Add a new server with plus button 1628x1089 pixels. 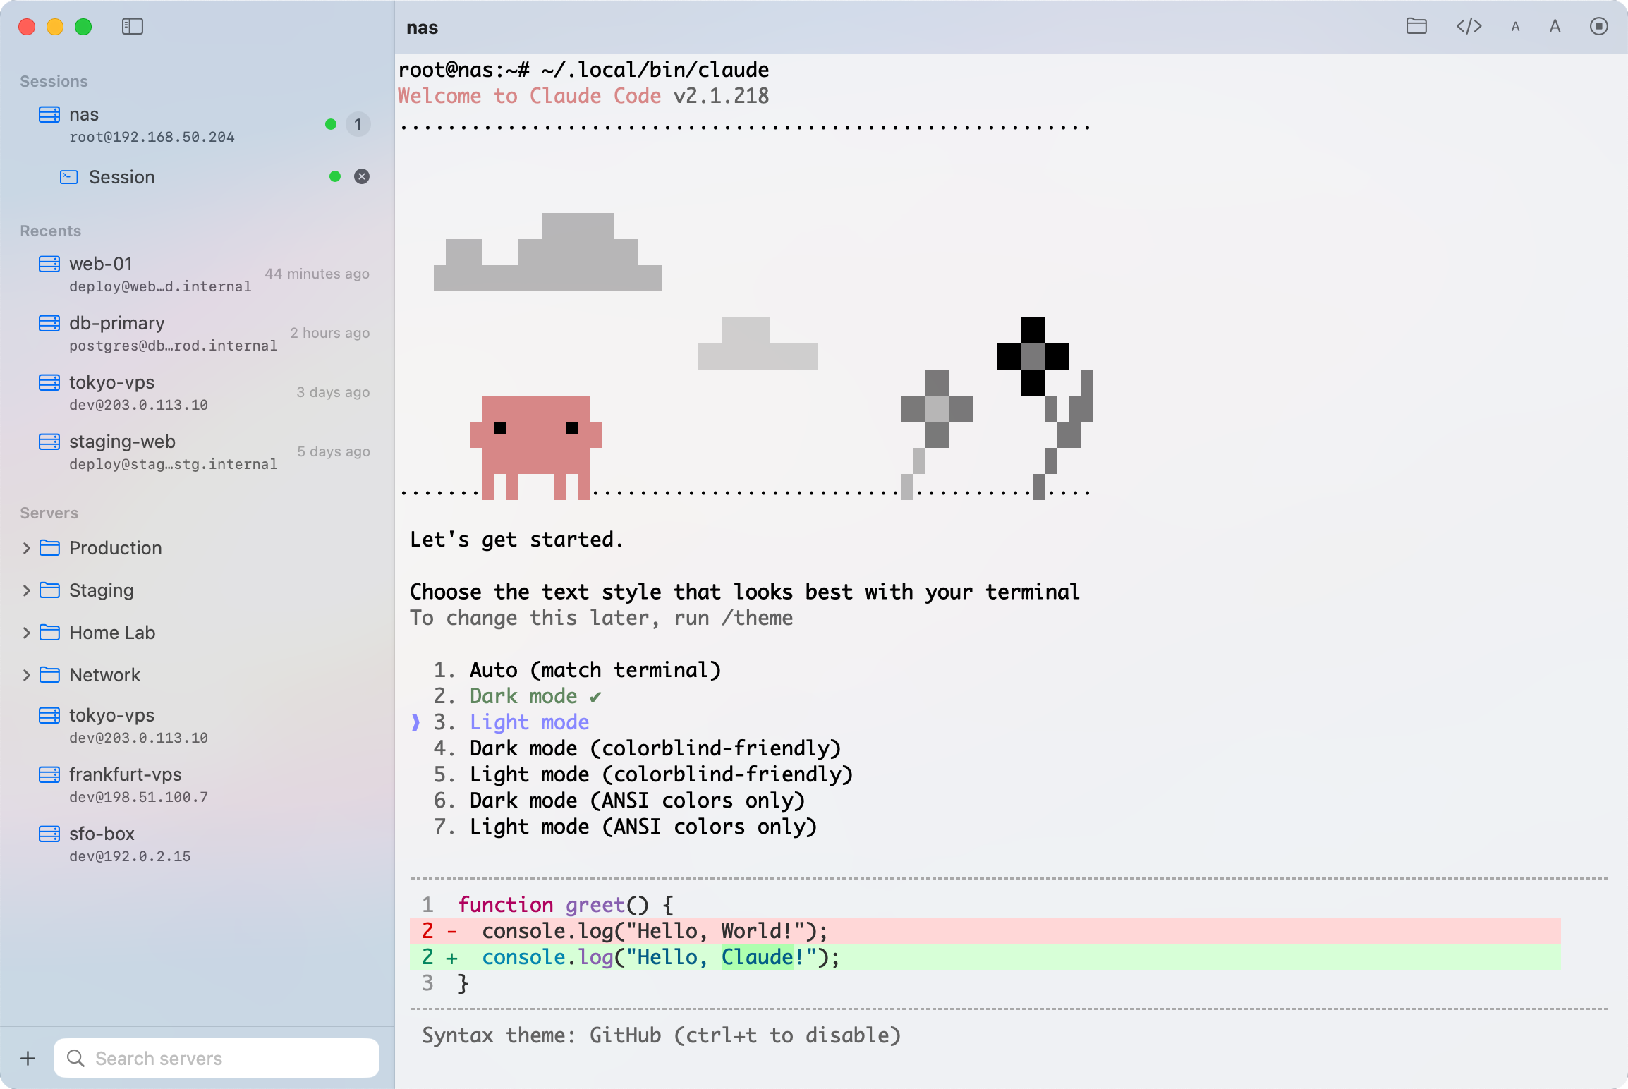[28, 1058]
